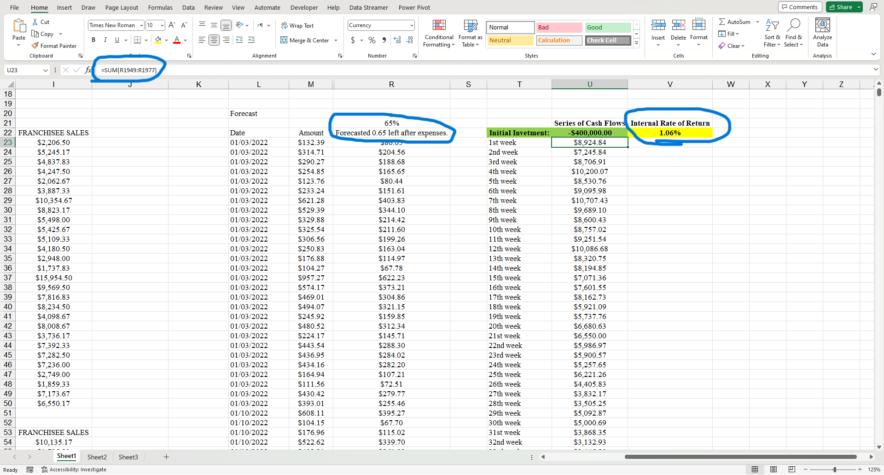884x475 pixels.
Task: Click the Percent Style icon
Action: [x=372, y=41]
